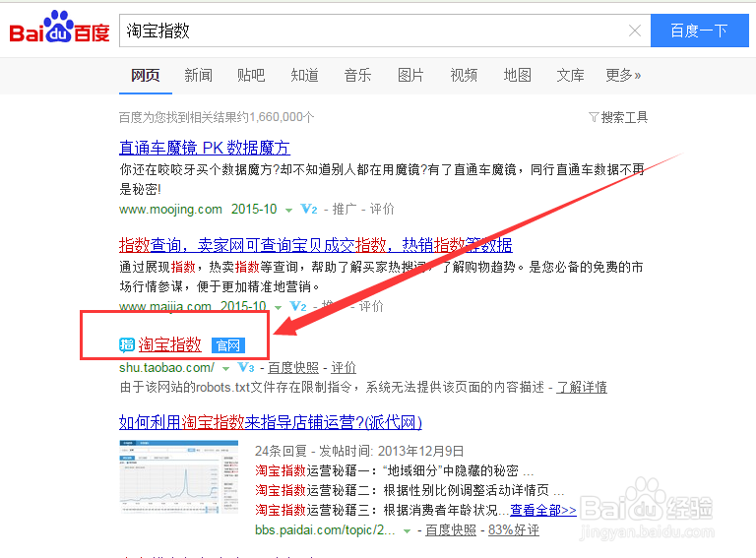Click 推广 label in moojing.com row
756x558 pixels.
tap(345, 210)
